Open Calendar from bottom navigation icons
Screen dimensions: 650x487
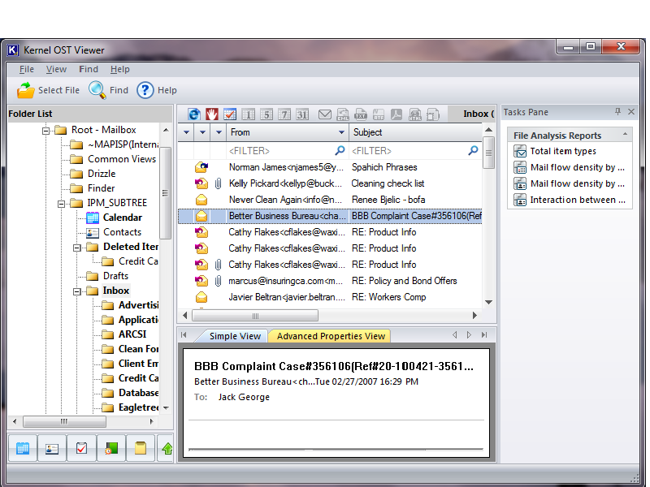coord(23,448)
